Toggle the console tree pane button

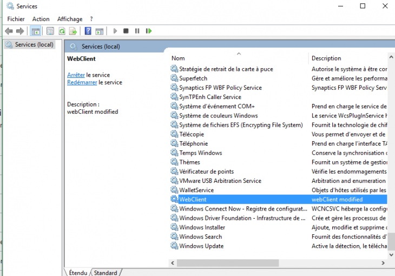[x=35, y=31]
